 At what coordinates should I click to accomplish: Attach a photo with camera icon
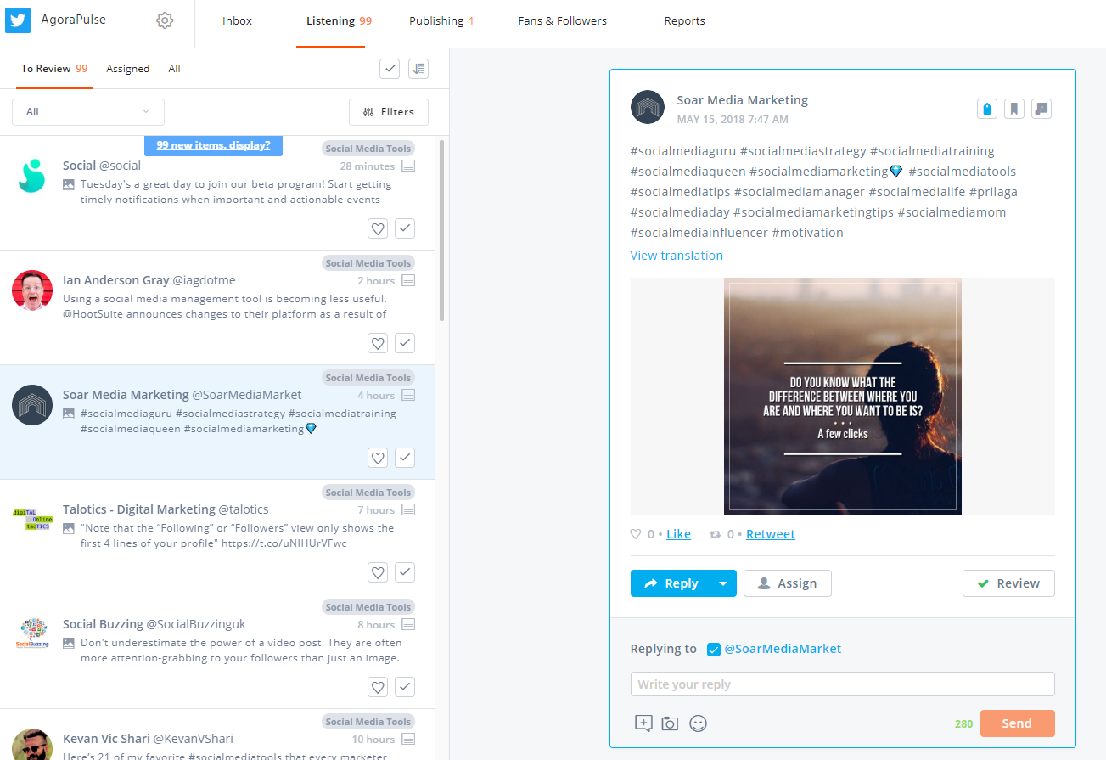670,723
